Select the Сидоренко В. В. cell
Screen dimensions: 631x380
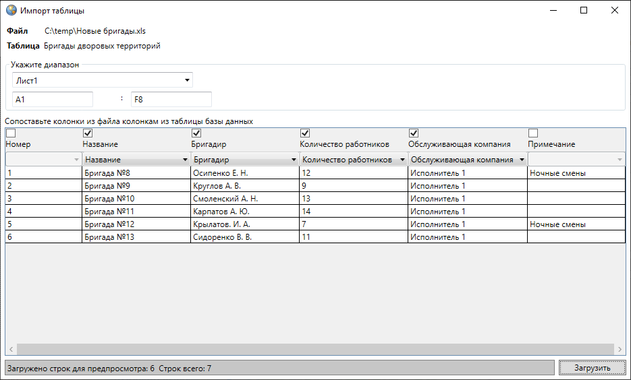coord(244,237)
